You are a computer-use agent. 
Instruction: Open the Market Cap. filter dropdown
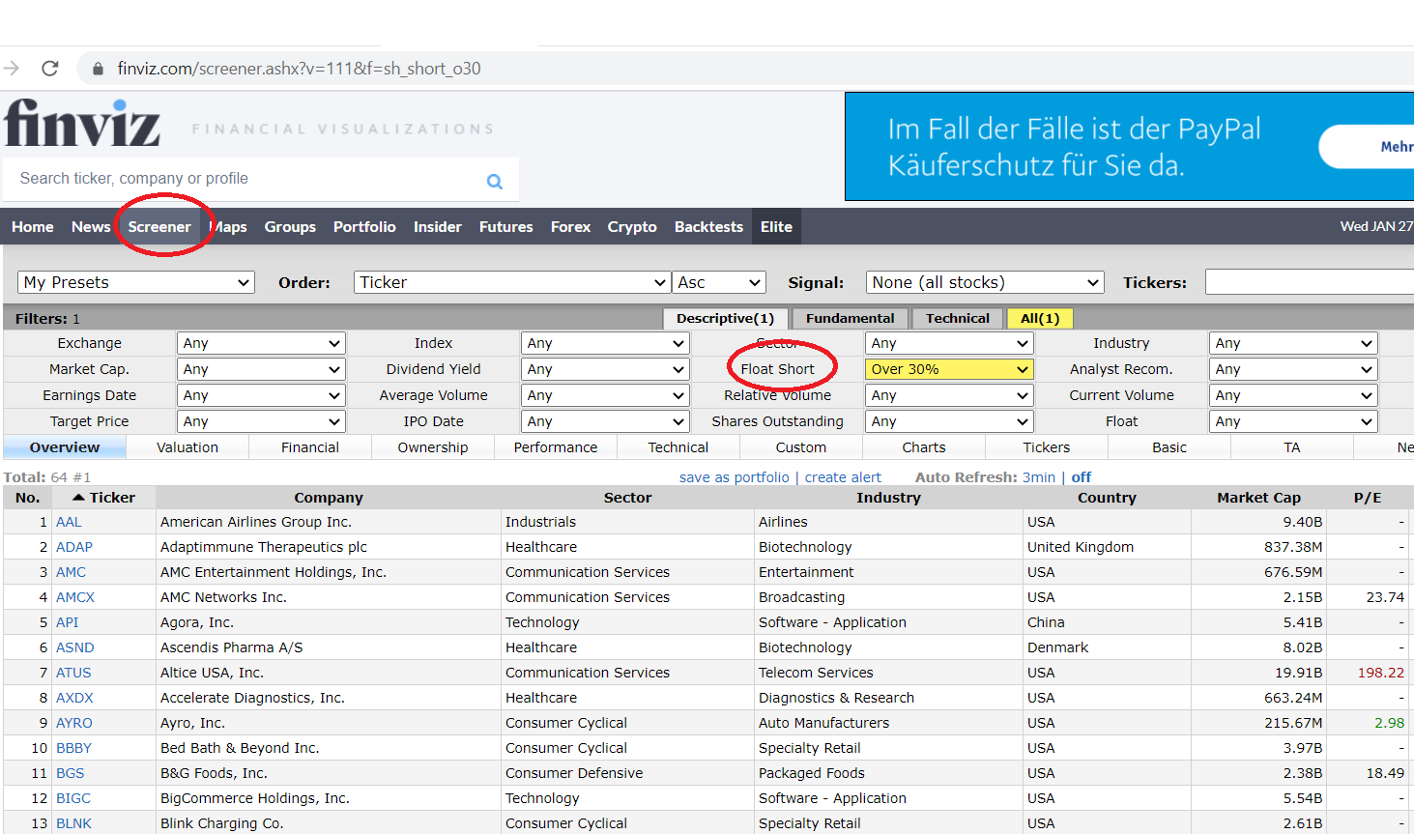[261, 369]
